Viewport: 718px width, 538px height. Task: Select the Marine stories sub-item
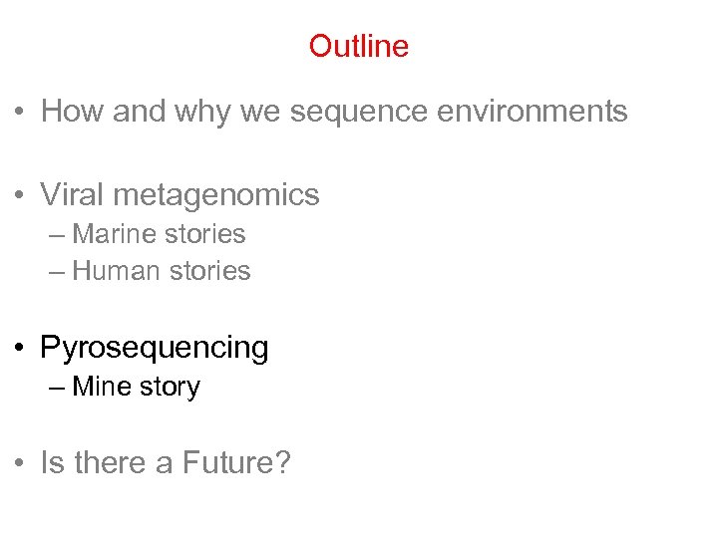159,234
